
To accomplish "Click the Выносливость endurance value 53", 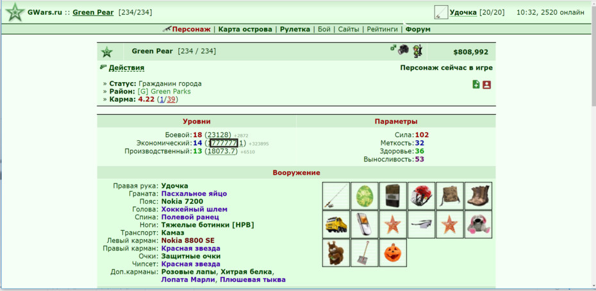I will (x=419, y=159).
